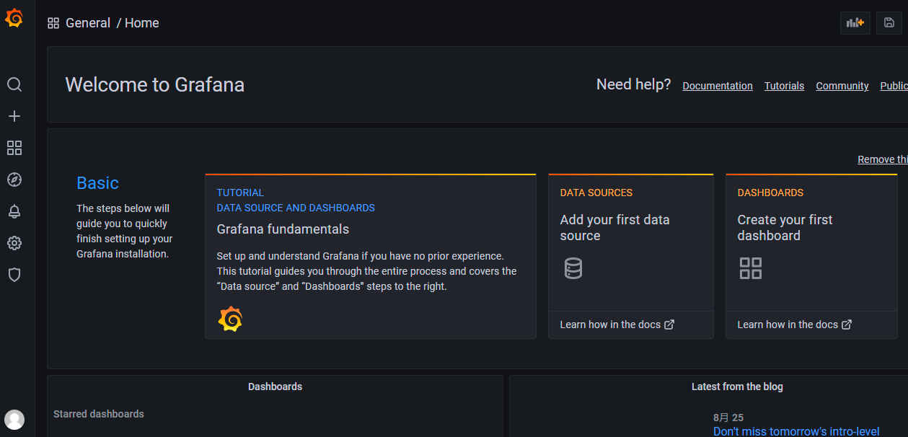The width and height of the screenshot is (908, 437).
Task: Click the blog date 8月 25
Action: pos(728,418)
